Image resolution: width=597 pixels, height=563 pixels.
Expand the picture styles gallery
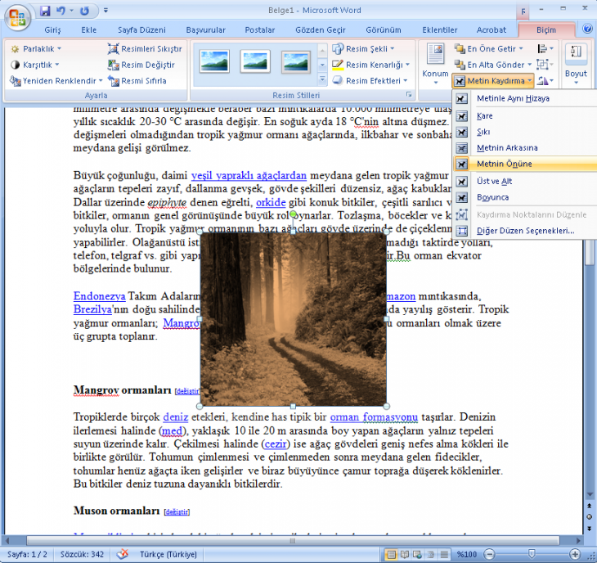[322, 80]
